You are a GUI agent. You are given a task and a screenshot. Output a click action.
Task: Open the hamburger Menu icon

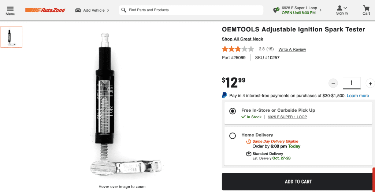point(10,8)
